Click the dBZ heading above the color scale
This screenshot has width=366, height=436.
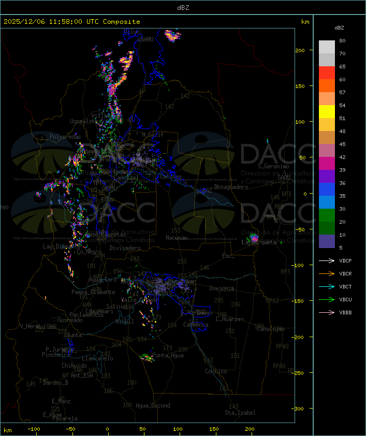click(339, 28)
